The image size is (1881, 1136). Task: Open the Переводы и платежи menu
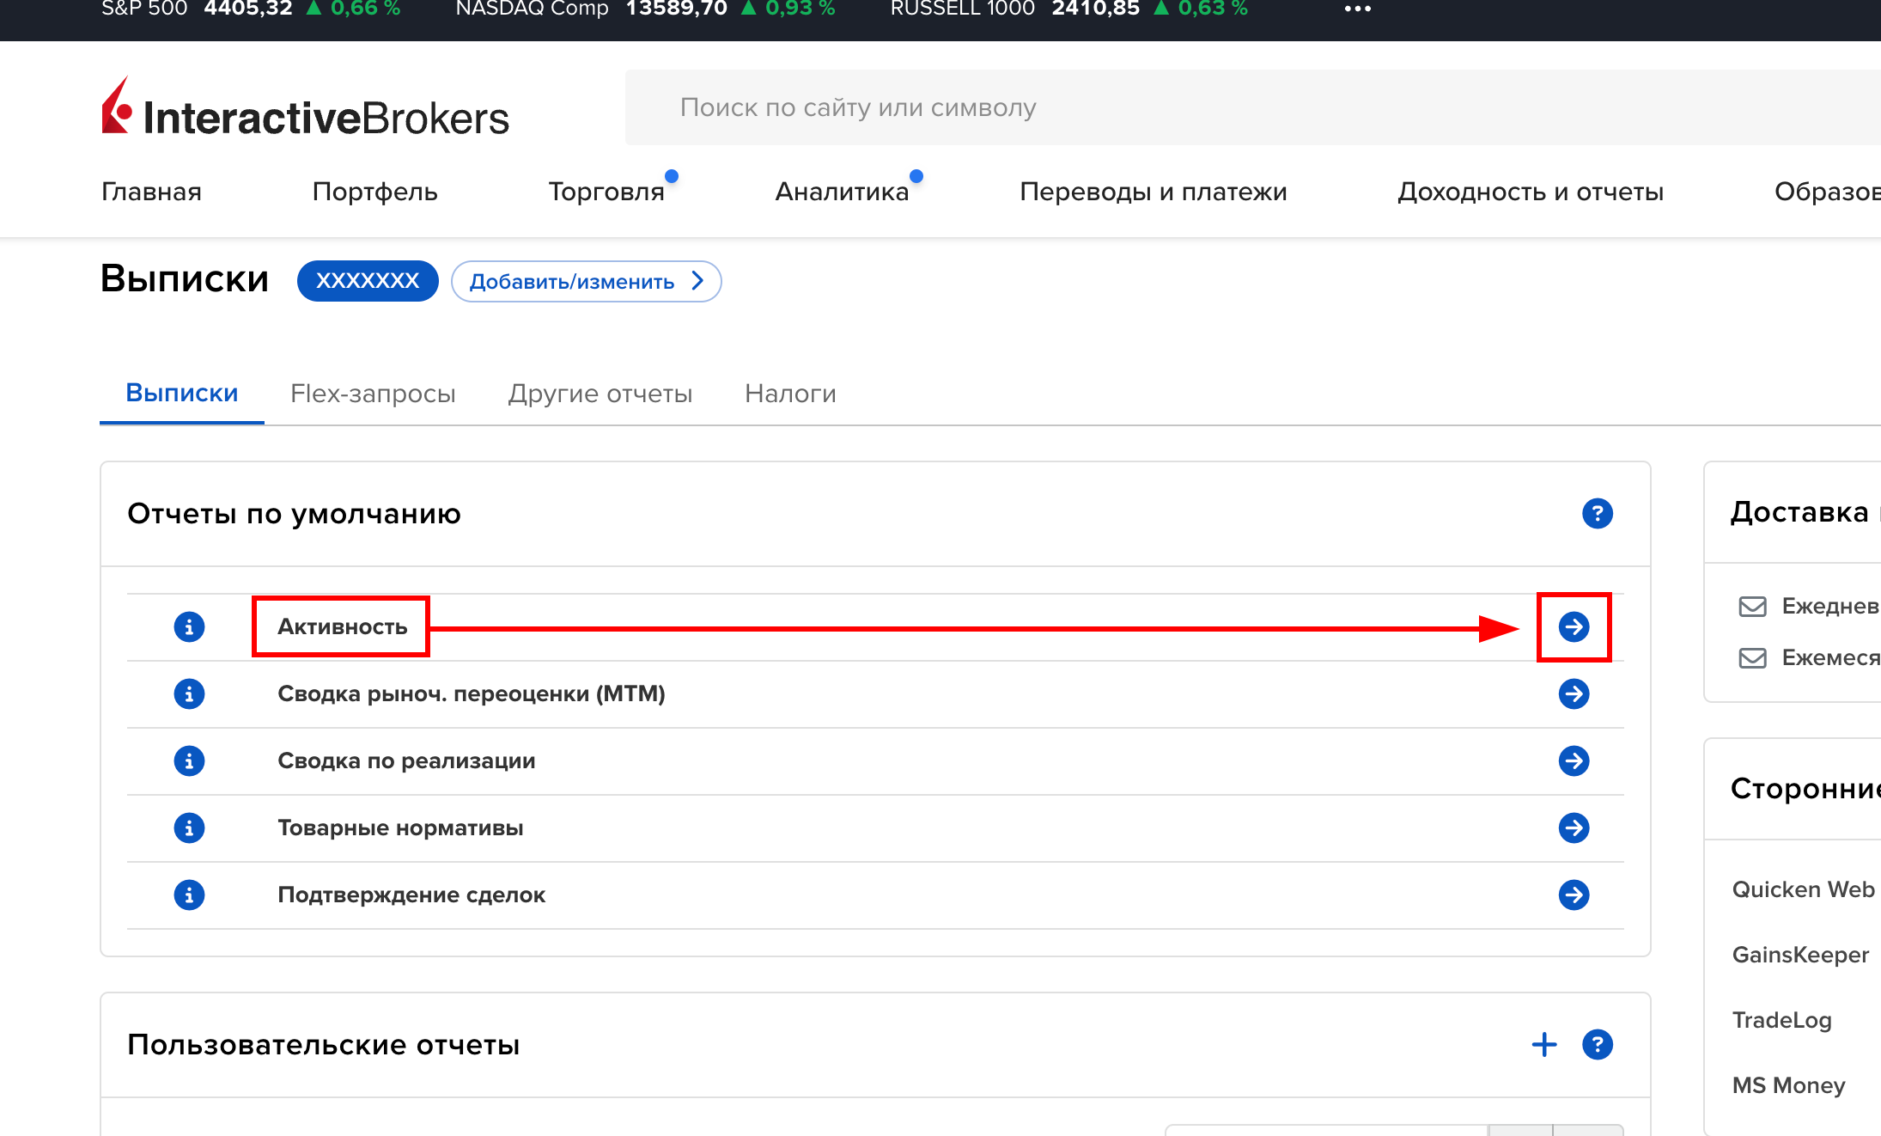pyautogui.click(x=1154, y=191)
